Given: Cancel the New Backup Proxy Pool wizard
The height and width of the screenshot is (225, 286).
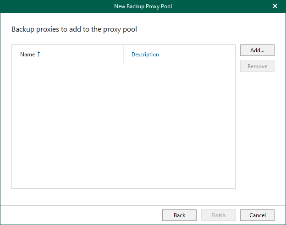Looking at the screenshot, I should pyautogui.click(x=257, y=215).
